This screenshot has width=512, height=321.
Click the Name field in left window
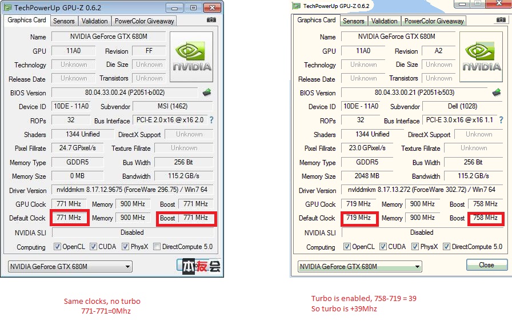click(x=109, y=37)
